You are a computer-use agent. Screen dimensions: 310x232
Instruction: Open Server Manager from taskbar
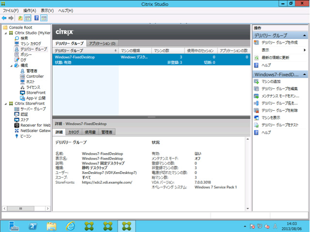click(x=14, y=226)
